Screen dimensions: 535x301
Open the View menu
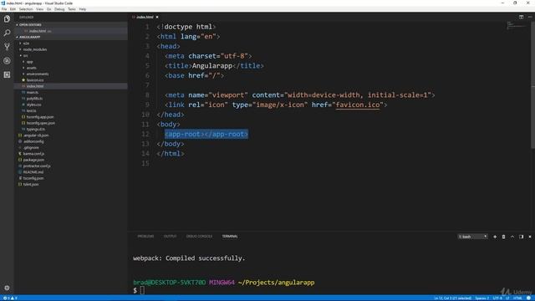coord(39,9)
